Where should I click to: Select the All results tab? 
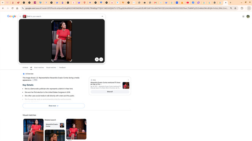coord(31,68)
